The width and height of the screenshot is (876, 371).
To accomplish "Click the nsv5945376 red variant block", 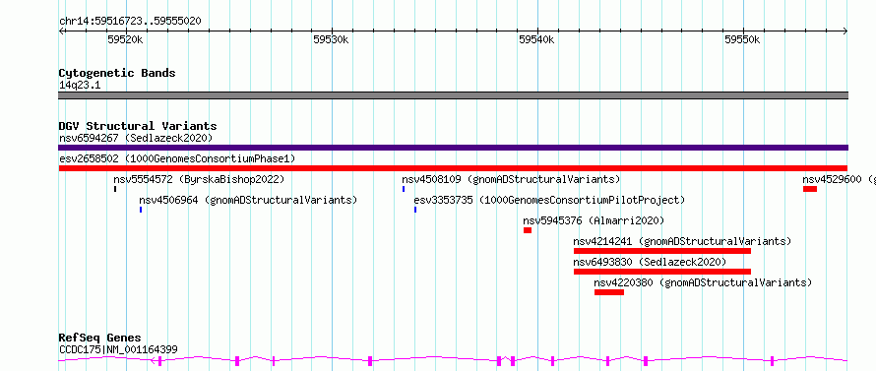I will pyautogui.click(x=528, y=230).
